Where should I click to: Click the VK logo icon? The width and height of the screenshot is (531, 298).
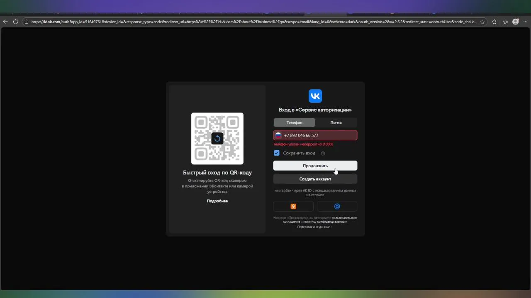pos(315,96)
